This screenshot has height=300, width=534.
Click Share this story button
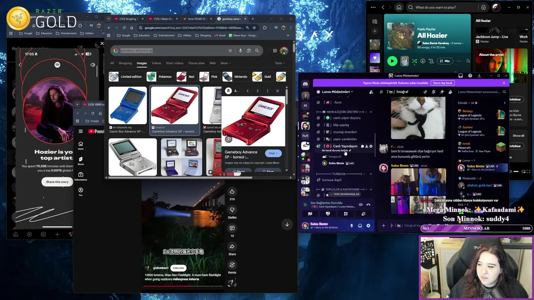click(57, 182)
